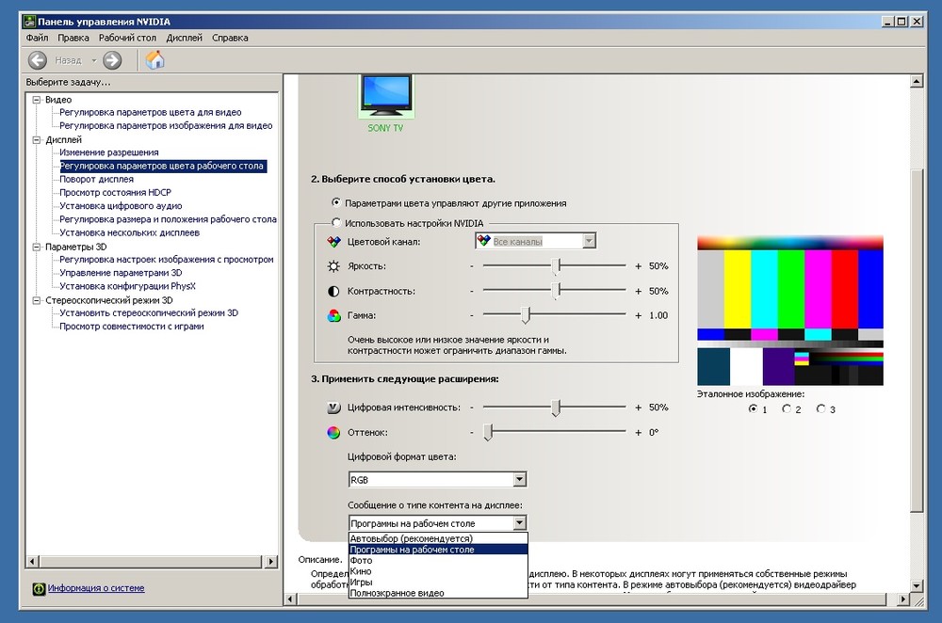This screenshot has height=623, width=942.
Task: Click the system information green icon
Action: pyautogui.click(x=39, y=589)
